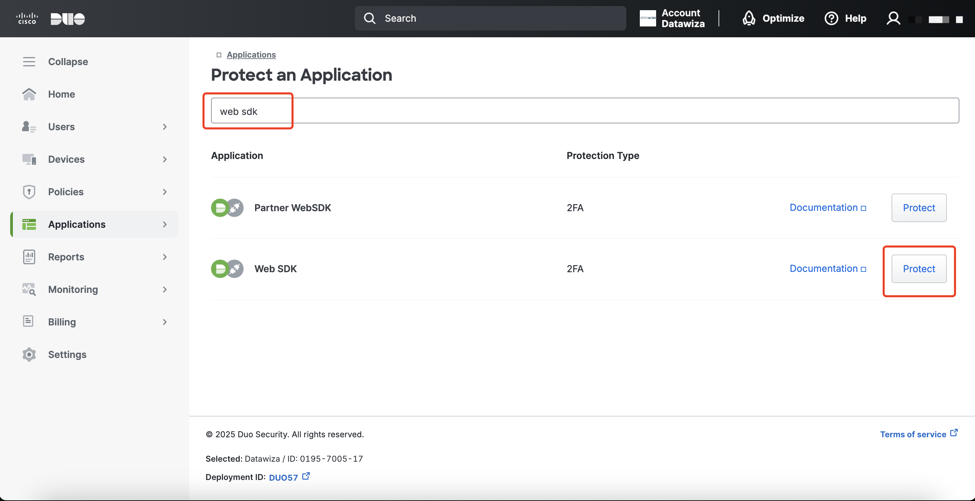This screenshot has width=975, height=501.
Task: Follow the Applications breadcrumb link
Action: tap(251, 55)
